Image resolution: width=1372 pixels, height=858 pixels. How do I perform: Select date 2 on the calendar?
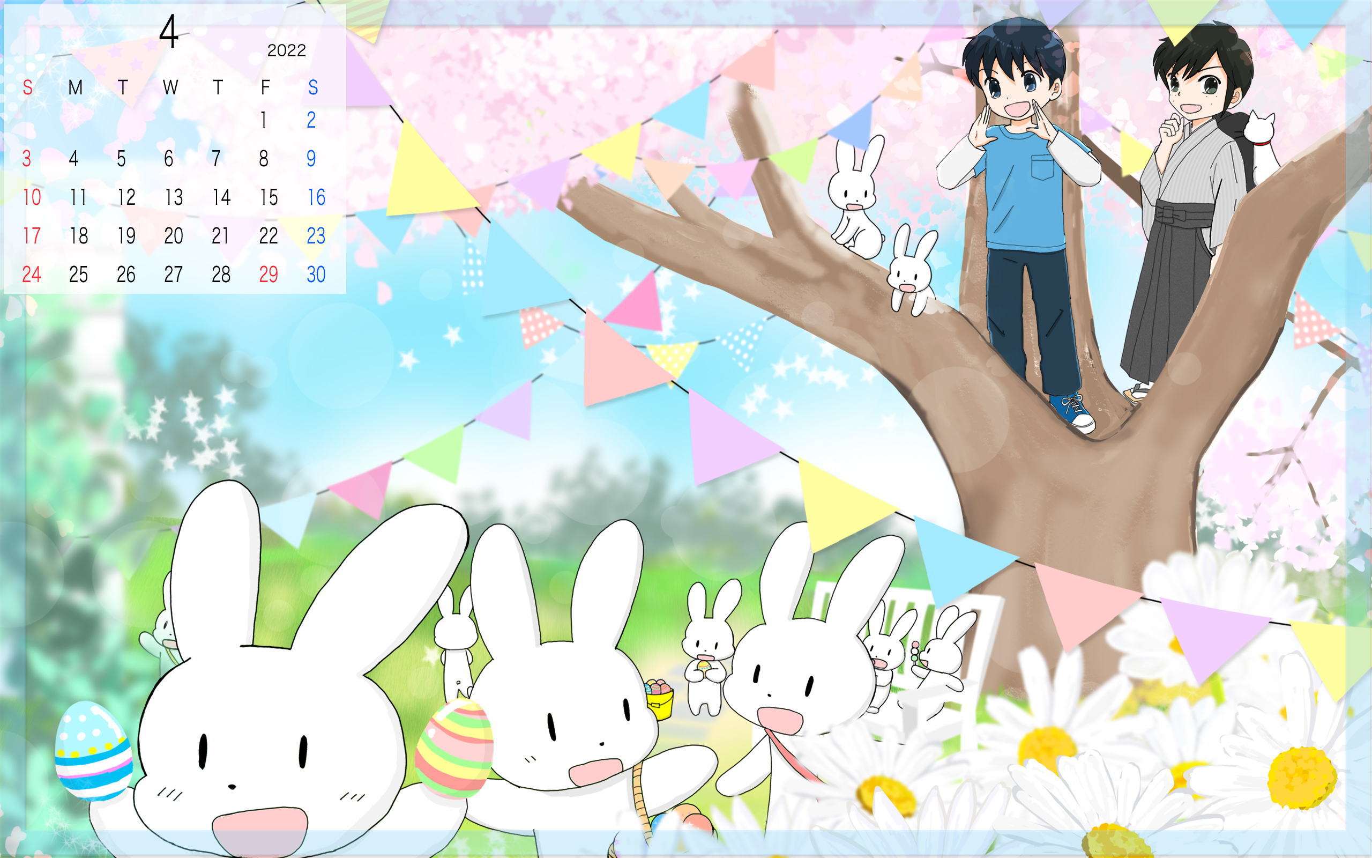[311, 120]
